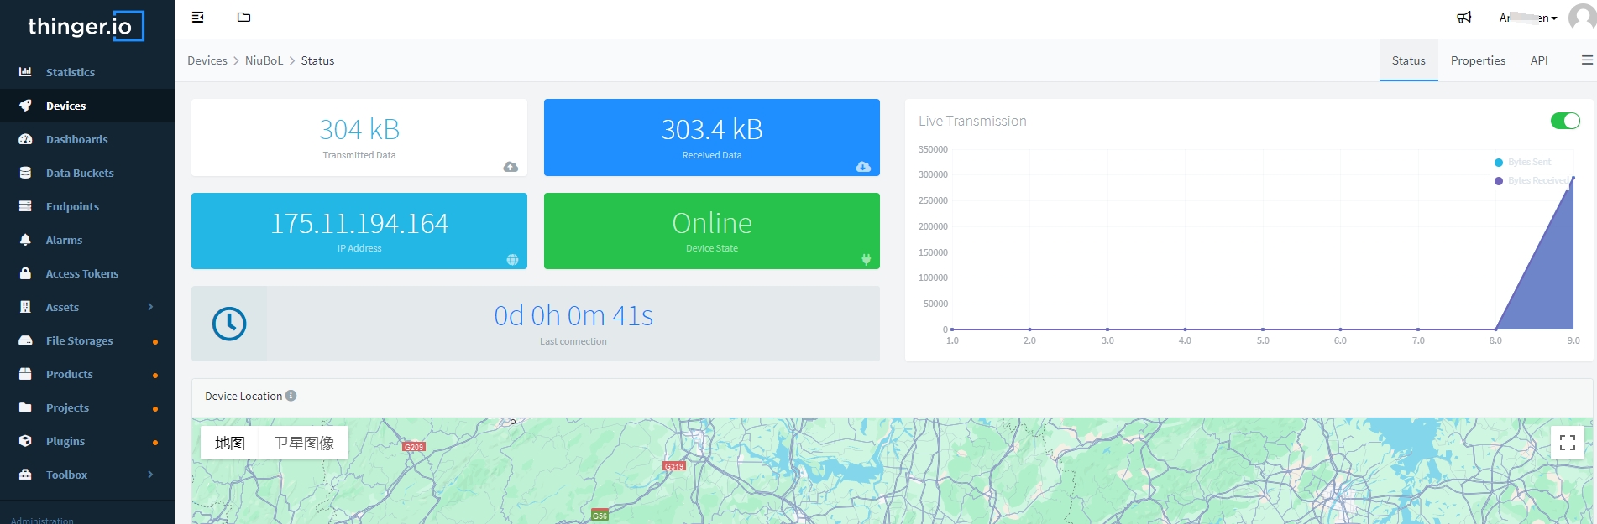The width and height of the screenshot is (1597, 524).
Task: Collapse the sidebar with the menu icon
Action: [198, 18]
